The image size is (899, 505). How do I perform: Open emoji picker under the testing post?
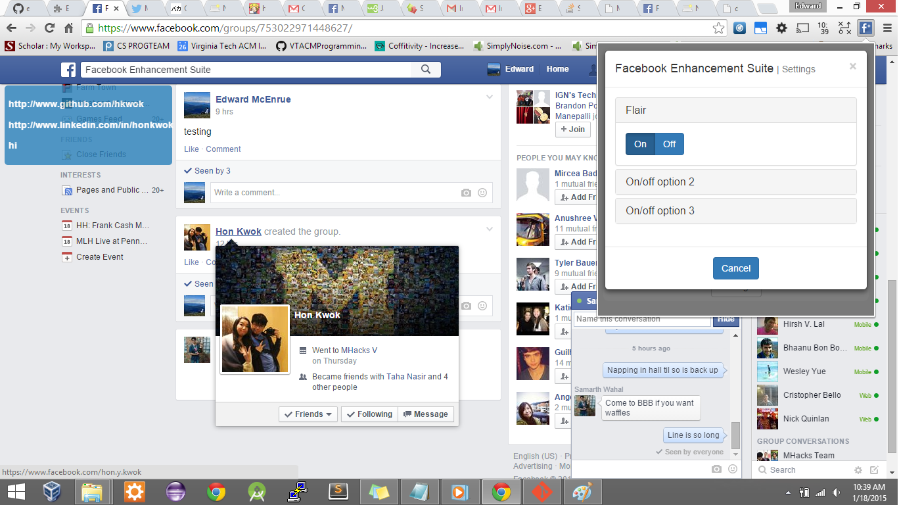[x=482, y=193]
